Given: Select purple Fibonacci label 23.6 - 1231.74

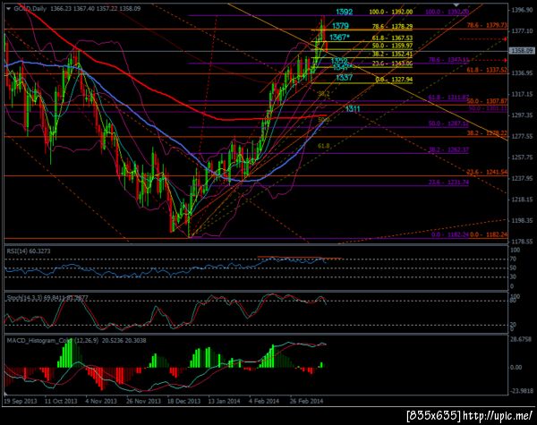Looking at the screenshot, I should pyautogui.click(x=448, y=183).
